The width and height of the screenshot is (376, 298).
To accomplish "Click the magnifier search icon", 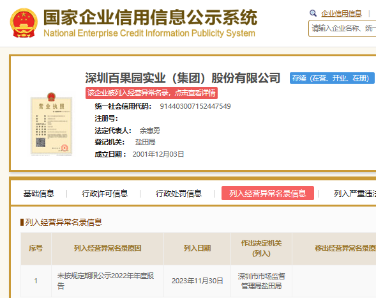I will (x=313, y=13).
